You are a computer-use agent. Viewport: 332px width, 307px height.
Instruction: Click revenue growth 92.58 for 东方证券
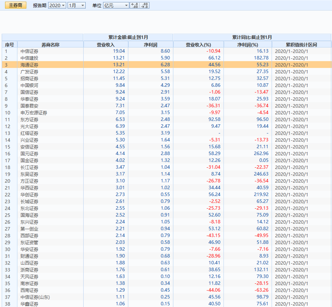coord(214,119)
